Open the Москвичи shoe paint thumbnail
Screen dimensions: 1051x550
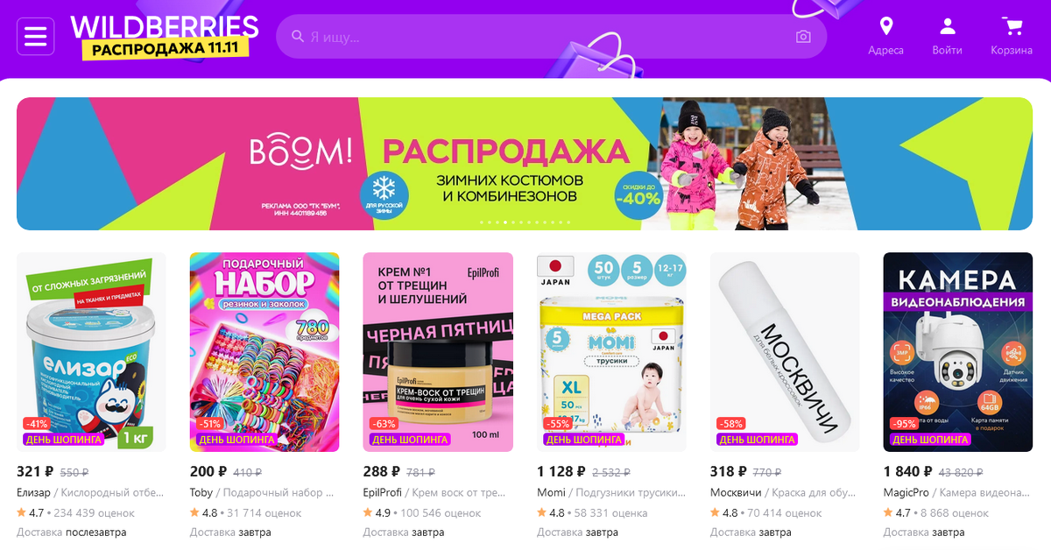[x=785, y=352]
